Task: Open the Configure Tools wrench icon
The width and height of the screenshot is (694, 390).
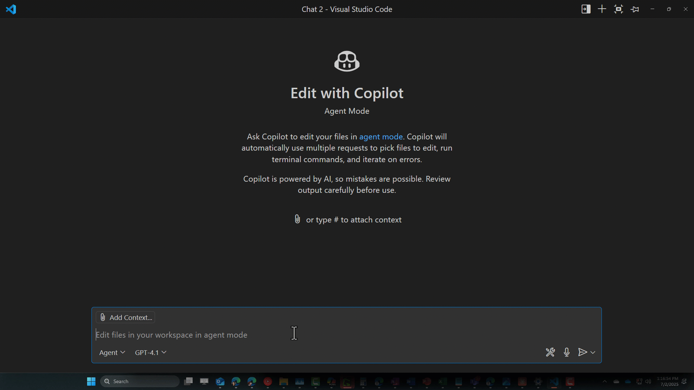Action: tap(550, 352)
